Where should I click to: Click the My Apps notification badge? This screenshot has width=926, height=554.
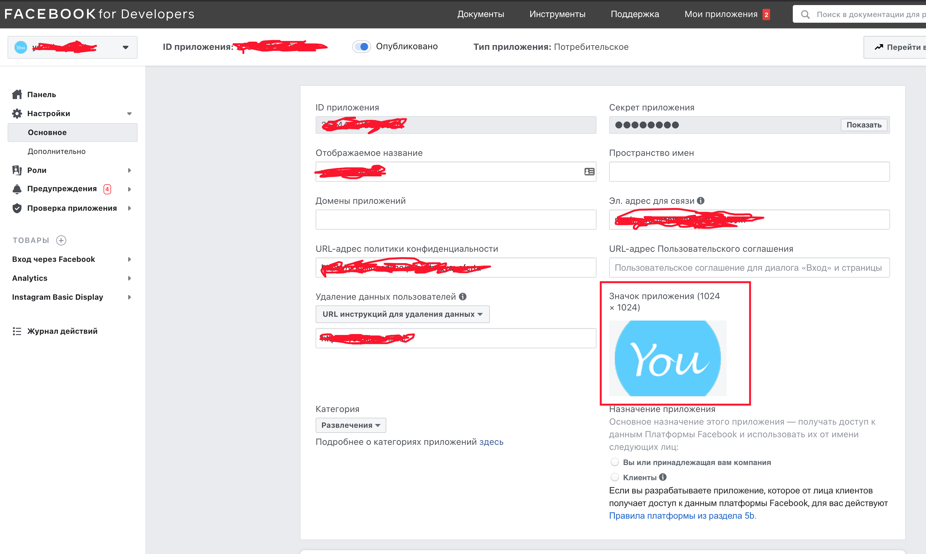click(x=766, y=15)
